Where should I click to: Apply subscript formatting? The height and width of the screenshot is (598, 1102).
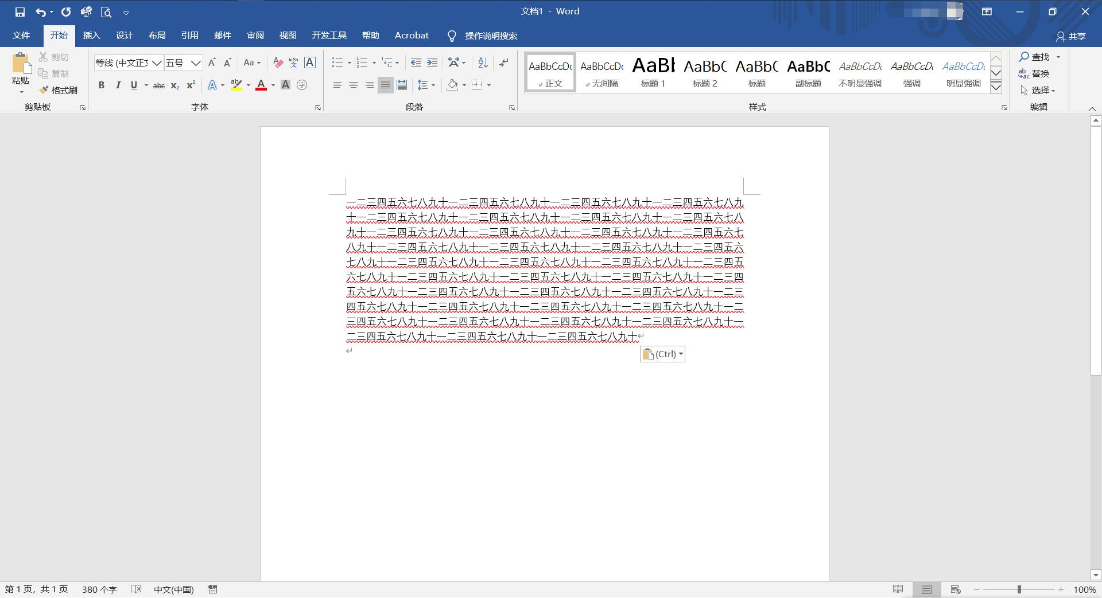[175, 85]
